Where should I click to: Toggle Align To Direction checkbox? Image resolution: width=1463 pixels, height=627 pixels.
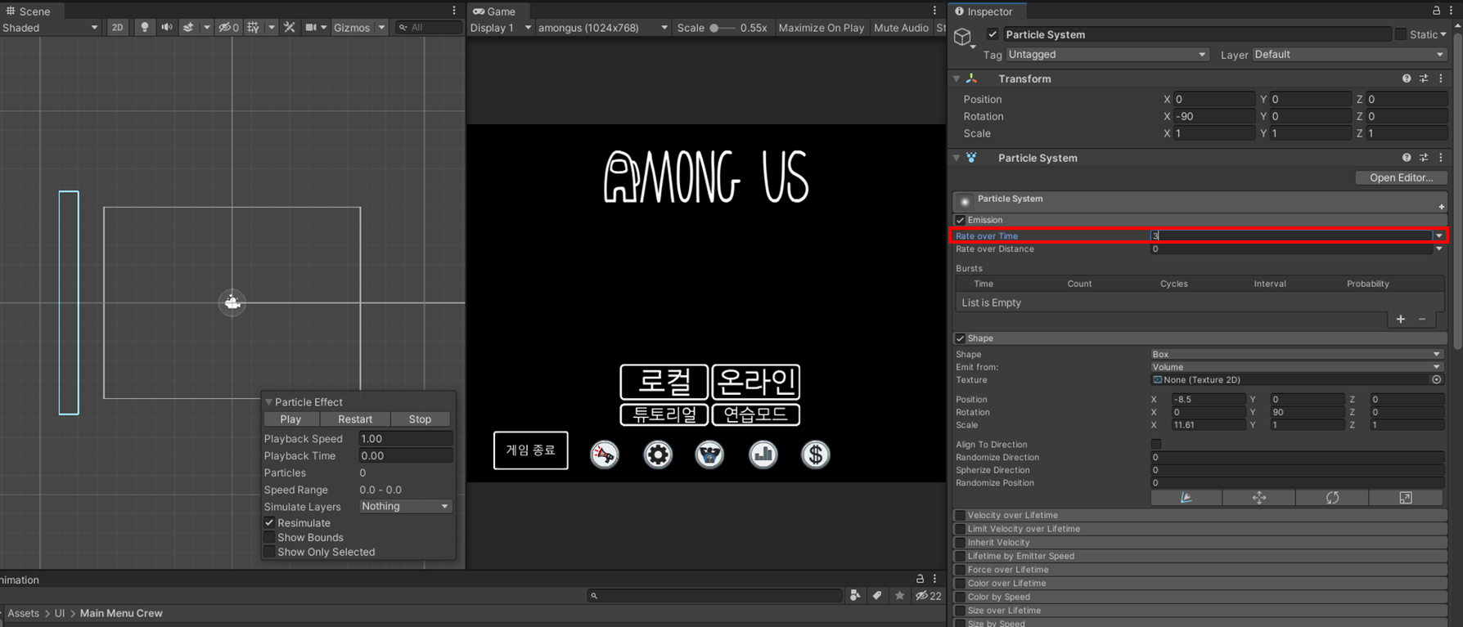1156,445
